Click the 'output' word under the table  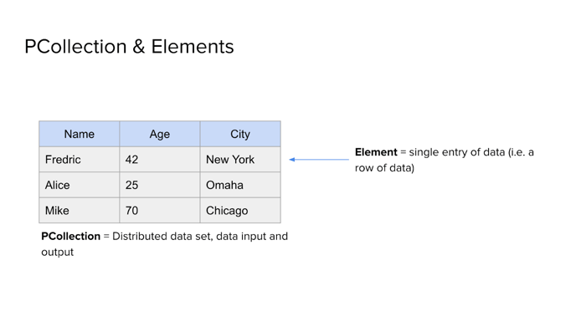tap(57, 253)
